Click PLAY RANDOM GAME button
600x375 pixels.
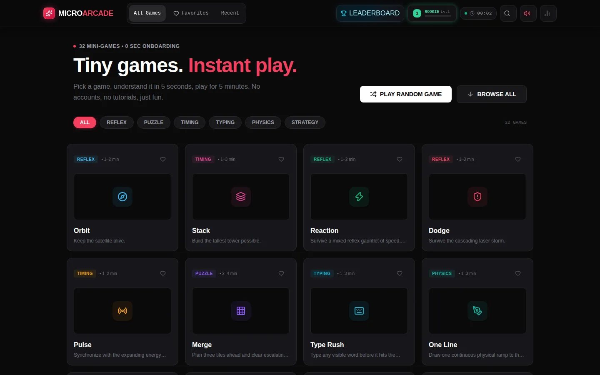(x=406, y=94)
